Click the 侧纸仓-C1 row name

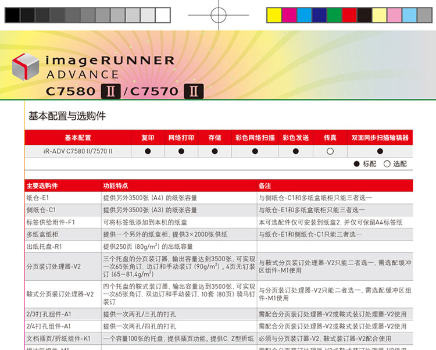point(41,210)
